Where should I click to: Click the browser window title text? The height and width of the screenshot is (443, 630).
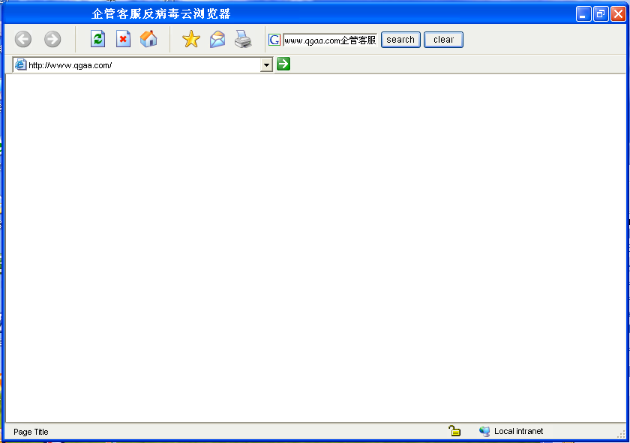[160, 14]
